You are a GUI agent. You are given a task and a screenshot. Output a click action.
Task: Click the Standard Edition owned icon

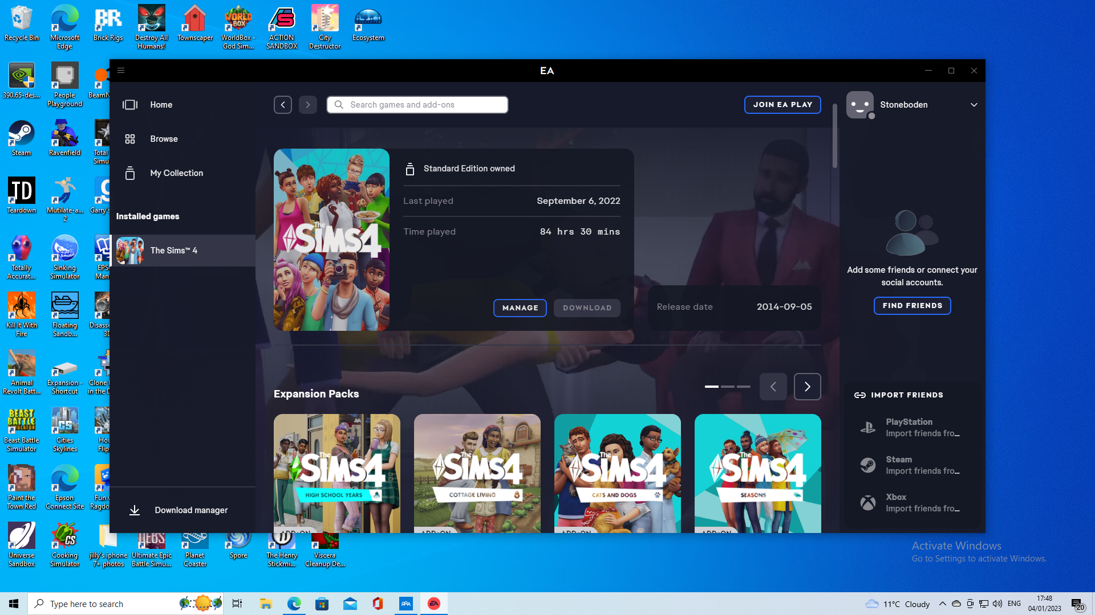(x=409, y=169)
